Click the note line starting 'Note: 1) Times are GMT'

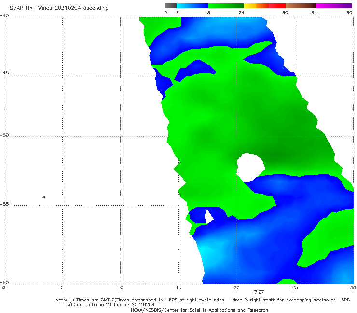203,300
